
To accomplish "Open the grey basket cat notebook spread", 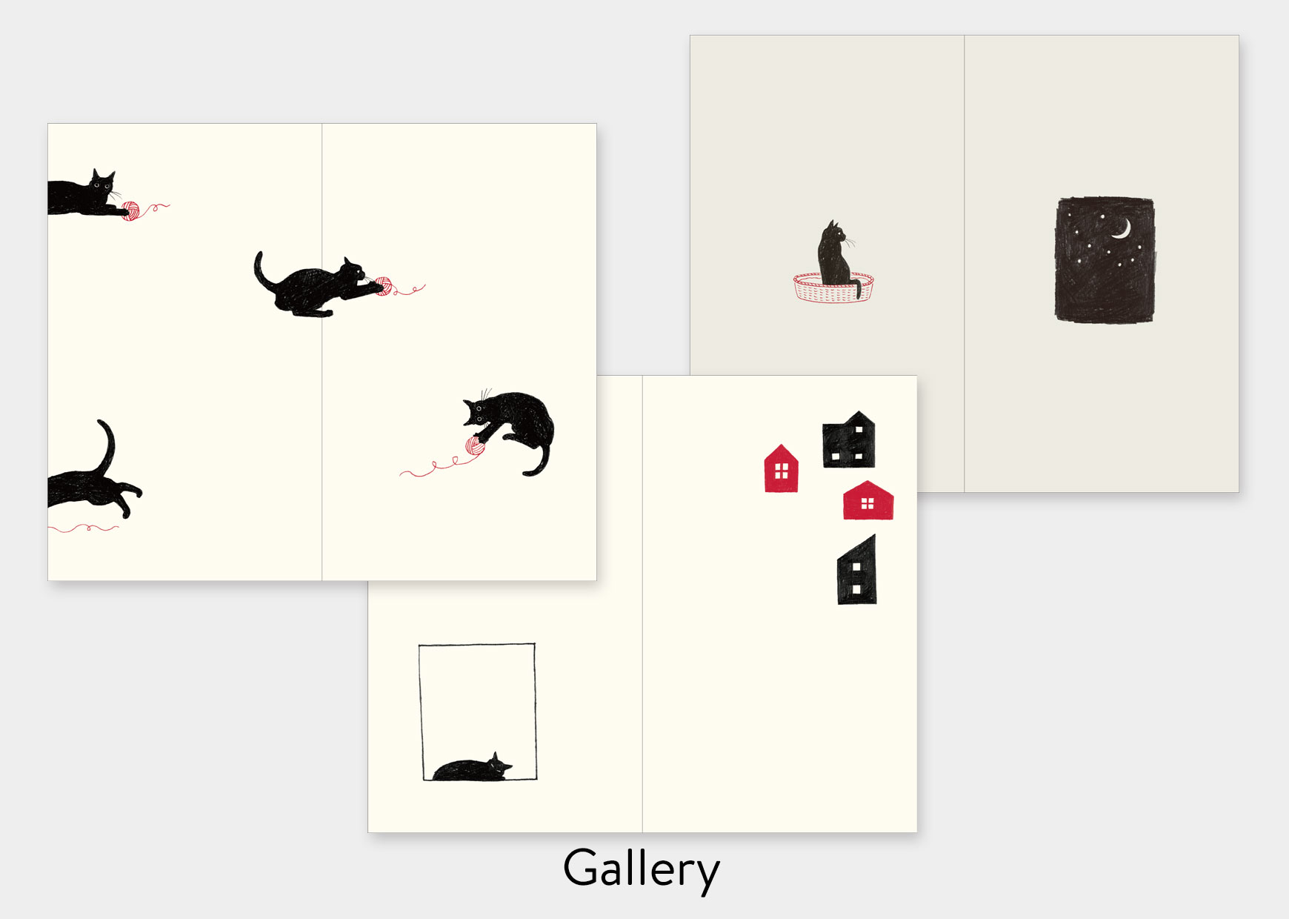I will click(965, 264).
